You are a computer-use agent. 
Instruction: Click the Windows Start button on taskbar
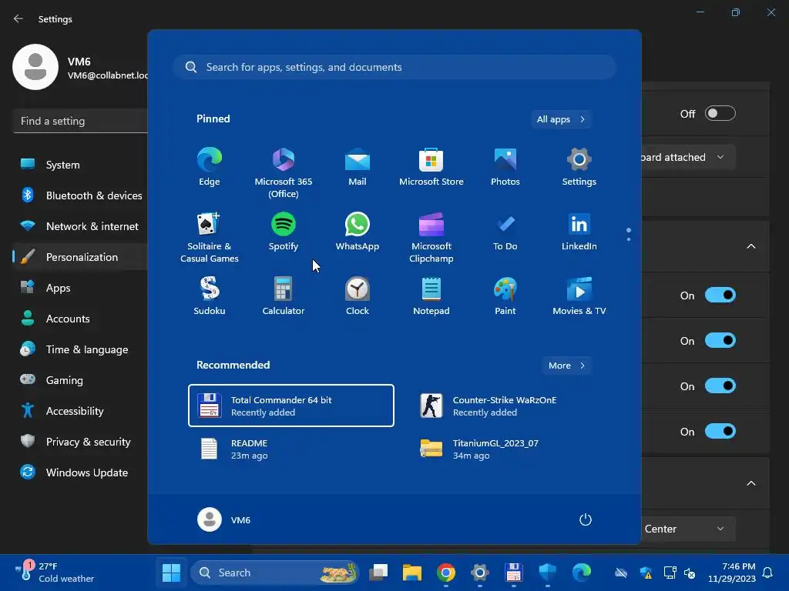[171, 573]
